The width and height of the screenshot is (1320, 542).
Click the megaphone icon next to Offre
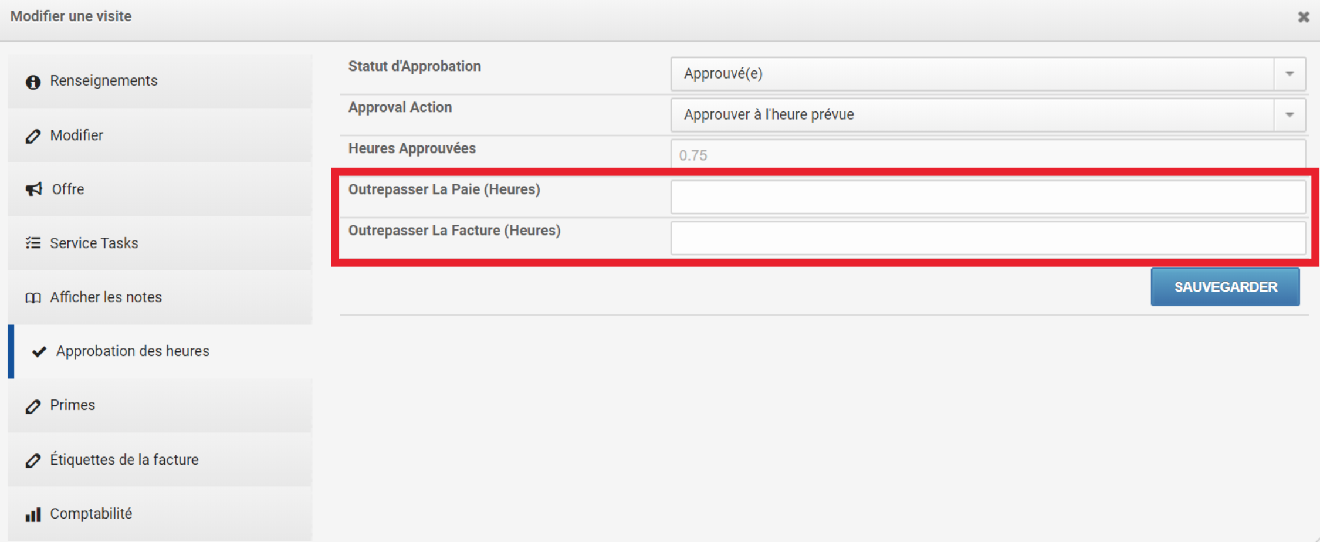click(x=34, y=189)
